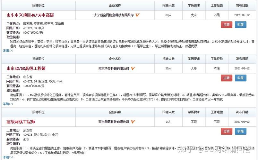The image size is (258, 160).
Task: Open job title 高级网优工程师
Action: (x=21, y=122)
